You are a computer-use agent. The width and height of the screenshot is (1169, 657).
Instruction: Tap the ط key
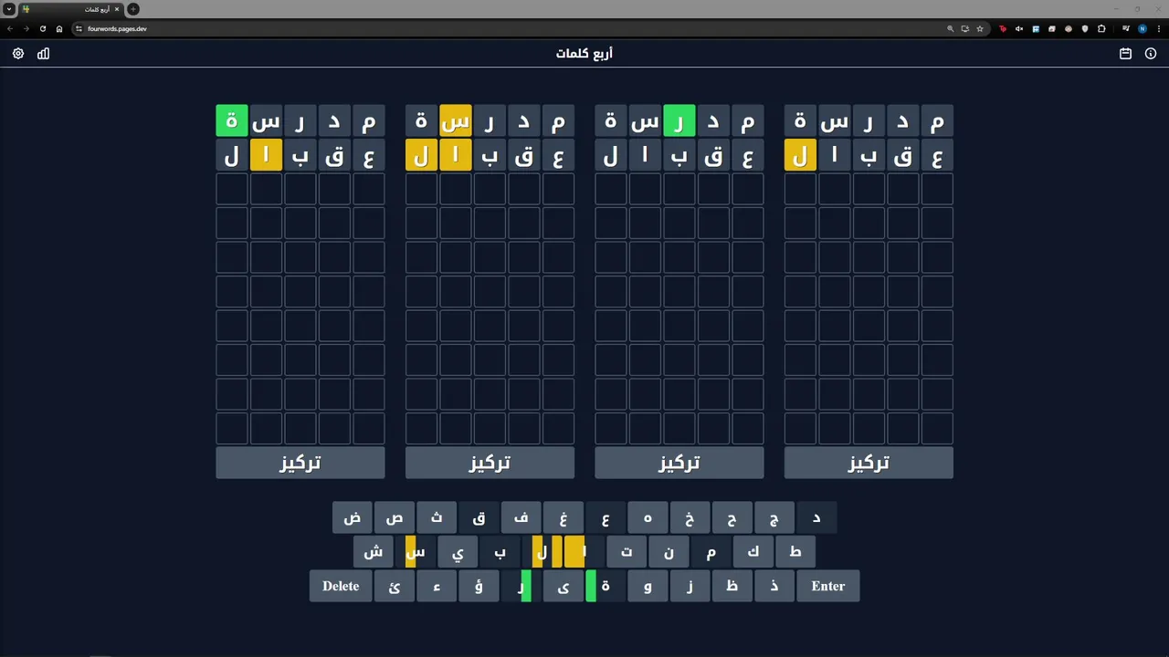795,551
